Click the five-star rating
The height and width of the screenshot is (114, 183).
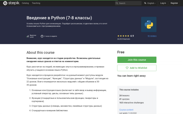[x=123, y=36]
